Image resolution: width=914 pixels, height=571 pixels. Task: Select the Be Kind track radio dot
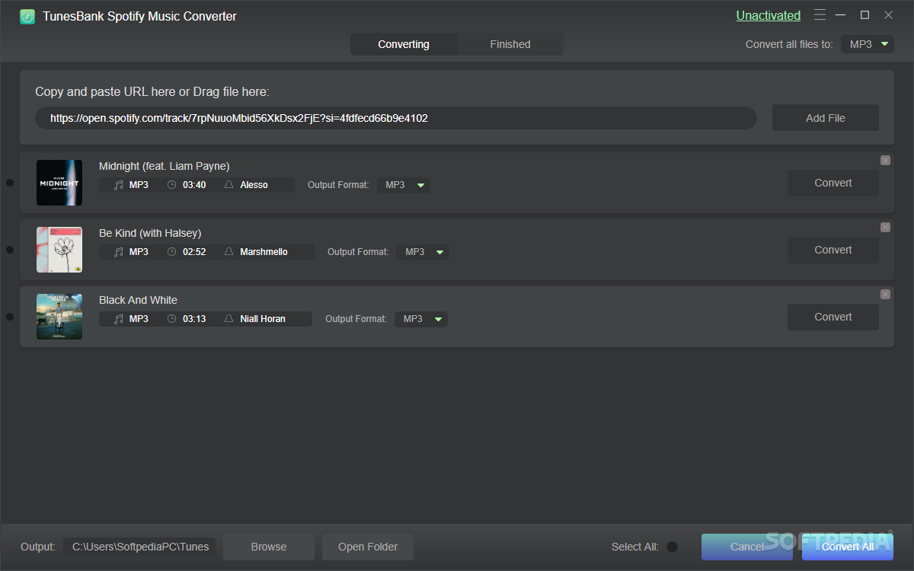(x=10, y=250)
